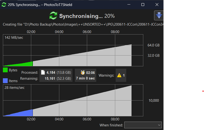This screenshot has height=130, width=204.
Task: Click the remaining items count '15,161'
Action: click(50, 79)
